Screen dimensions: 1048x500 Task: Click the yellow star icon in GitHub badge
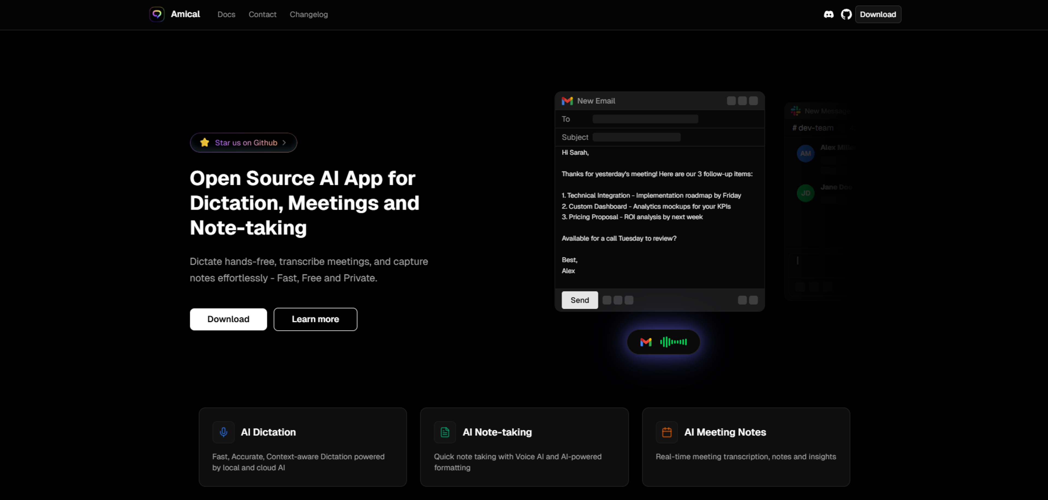click(x=205, y=142)
